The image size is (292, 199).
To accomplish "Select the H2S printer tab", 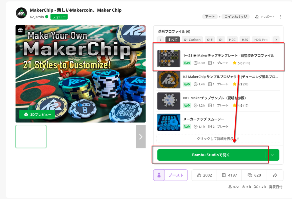I will coord(245,40).
